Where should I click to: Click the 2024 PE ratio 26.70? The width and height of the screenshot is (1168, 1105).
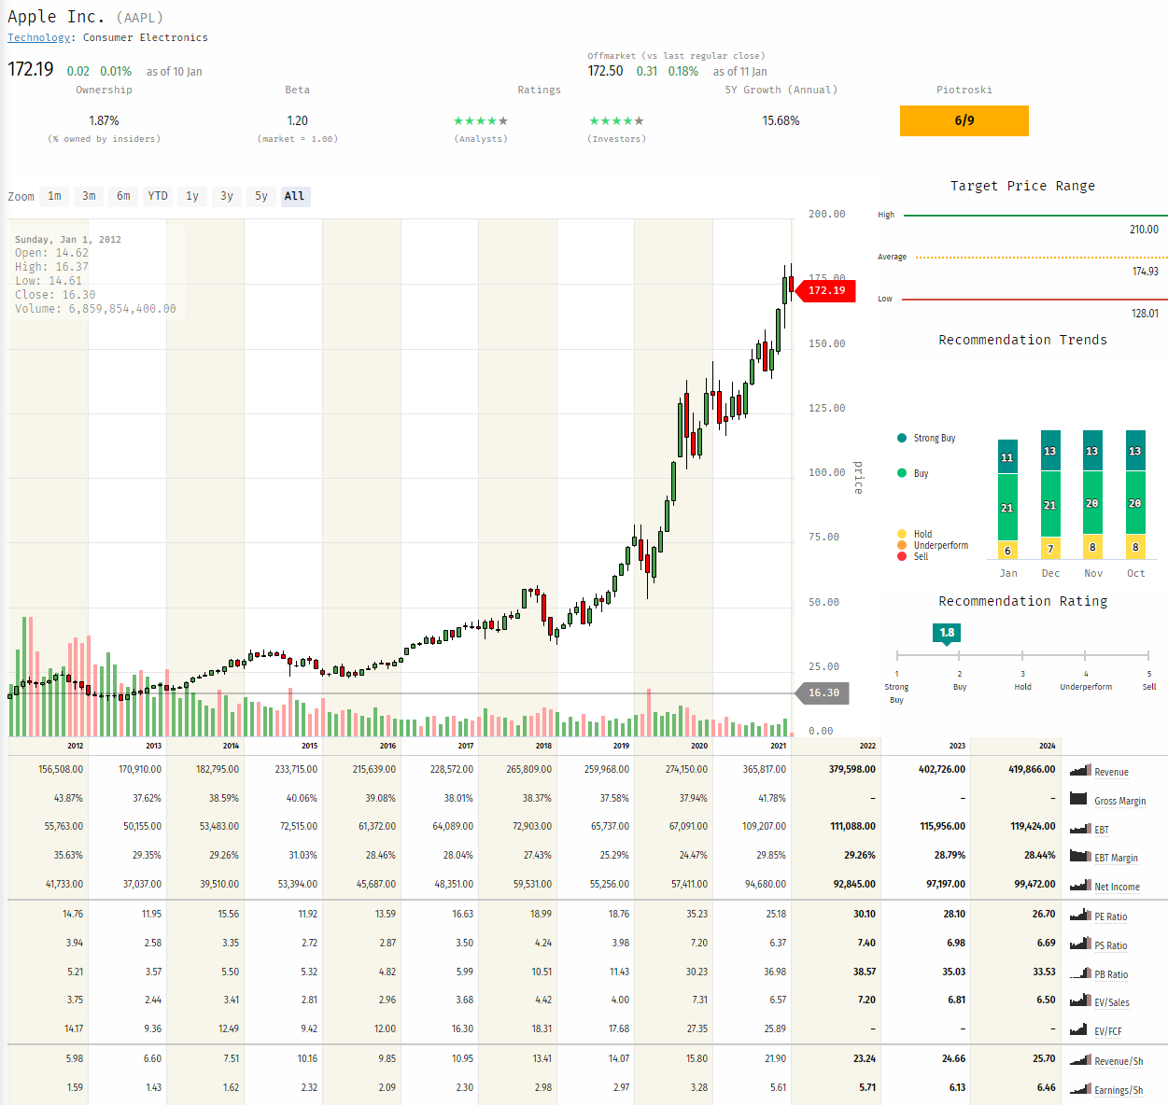pyautogui.click(x=1044, y=914)
